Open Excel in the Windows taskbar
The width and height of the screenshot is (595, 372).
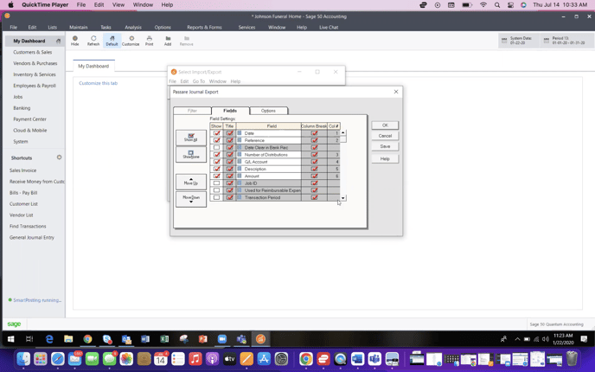coord(164,339)
